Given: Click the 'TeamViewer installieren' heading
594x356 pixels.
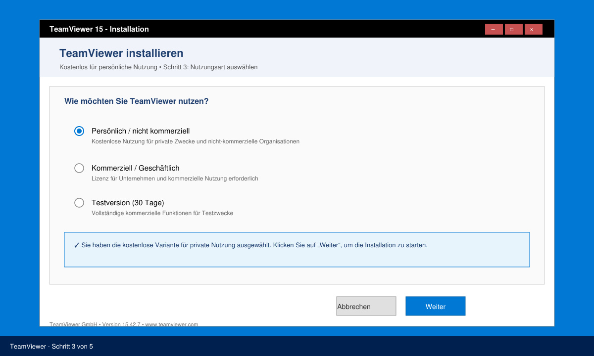Looking at the screenshot, I should (x=121, y=53).
